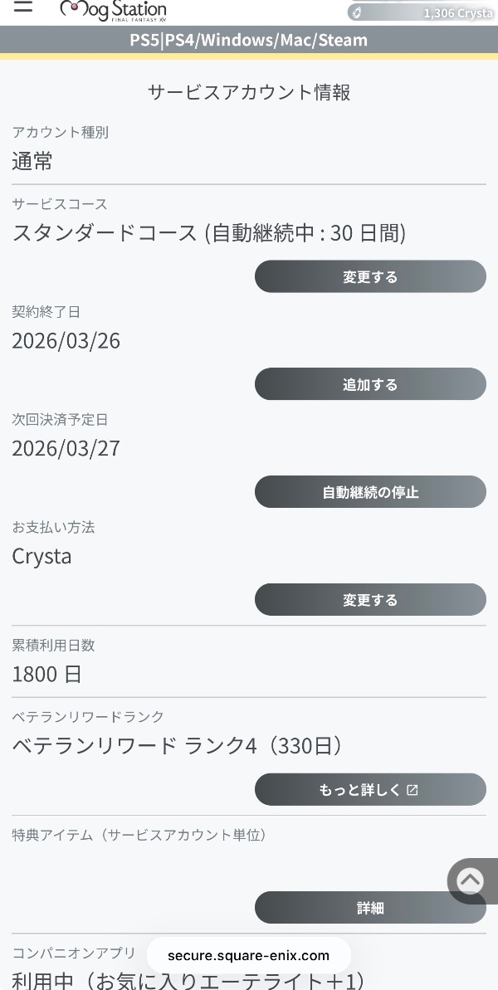498x990 pixels.
Task: Click the external link icon on もっと詳しく
Action: click(413, 790)
